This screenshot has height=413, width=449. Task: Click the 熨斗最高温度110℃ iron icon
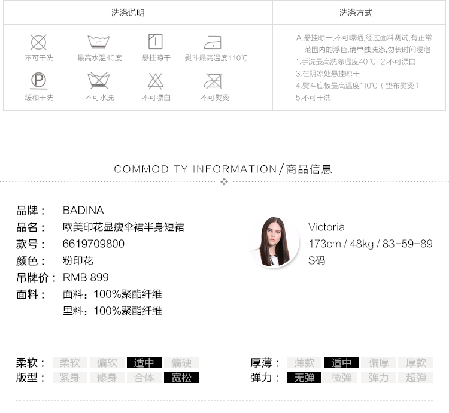[x=213, y=42]
